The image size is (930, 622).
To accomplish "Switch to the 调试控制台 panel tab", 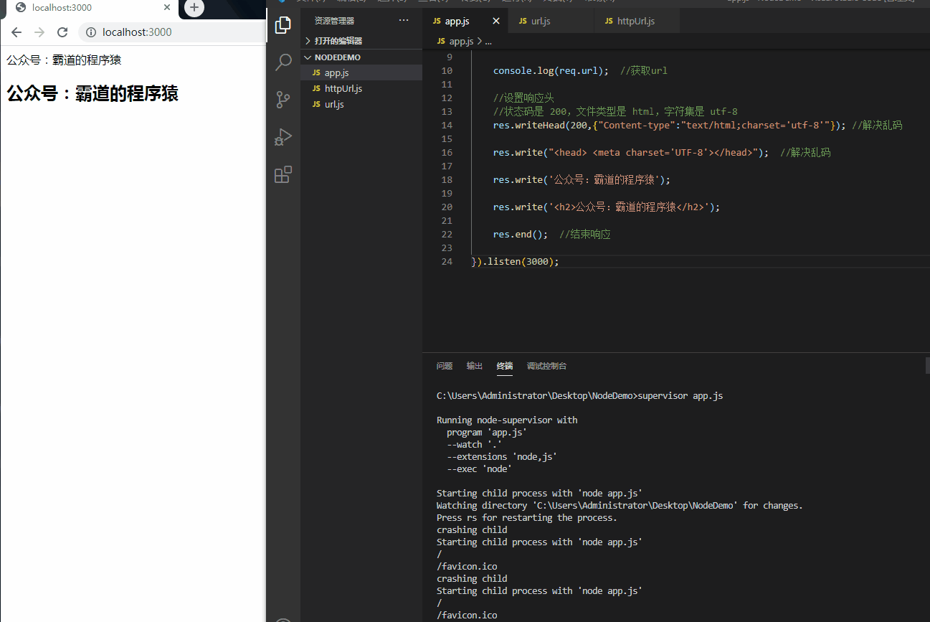I will (x=547, y=366).
